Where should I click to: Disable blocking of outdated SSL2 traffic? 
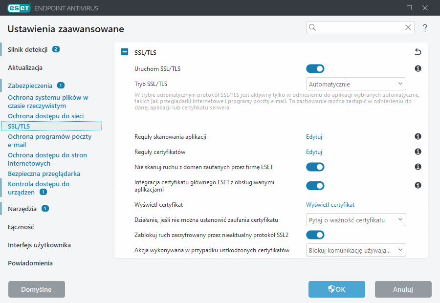click(x=315, y=235)
